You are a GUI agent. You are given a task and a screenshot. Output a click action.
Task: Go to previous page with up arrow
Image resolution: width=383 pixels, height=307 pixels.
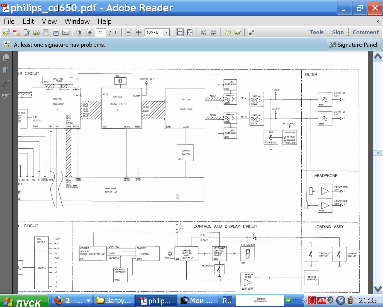coord(80,32)
